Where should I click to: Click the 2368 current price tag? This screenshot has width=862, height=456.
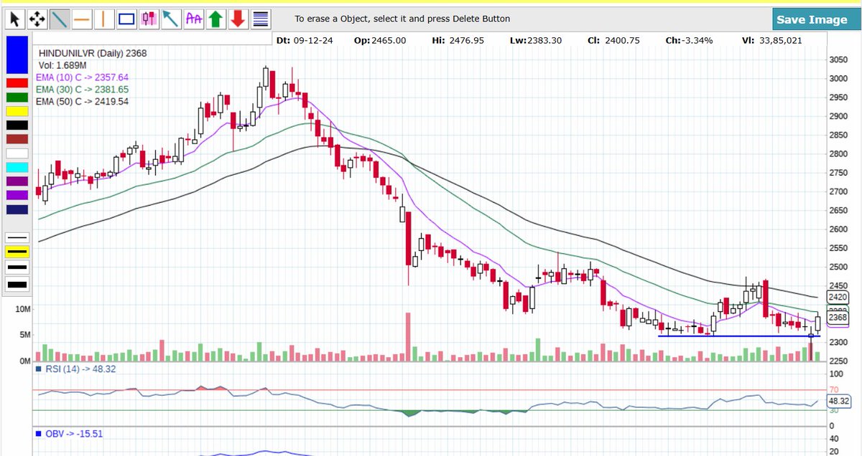pos(838,318)
